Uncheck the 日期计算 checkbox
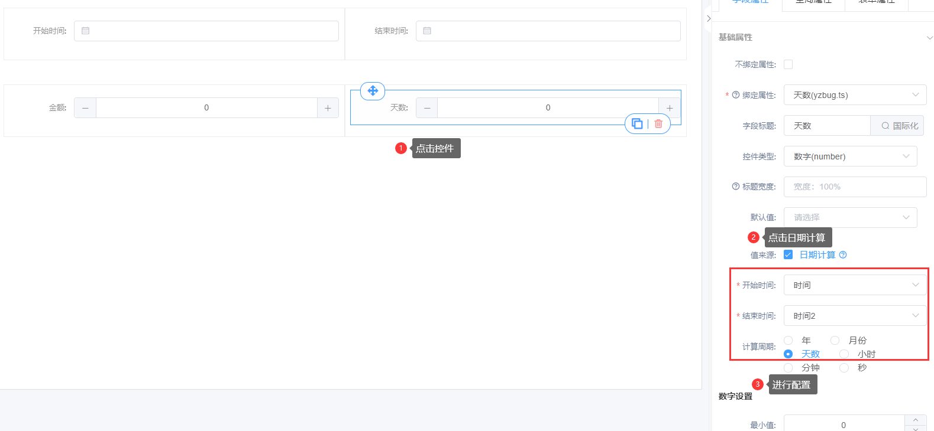The height and width of the screenshot is (431, 934). coord(788,254)
